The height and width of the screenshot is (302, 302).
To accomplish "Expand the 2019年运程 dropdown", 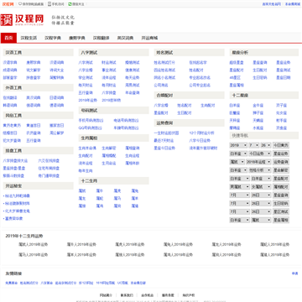I will (x=258, y=162).
